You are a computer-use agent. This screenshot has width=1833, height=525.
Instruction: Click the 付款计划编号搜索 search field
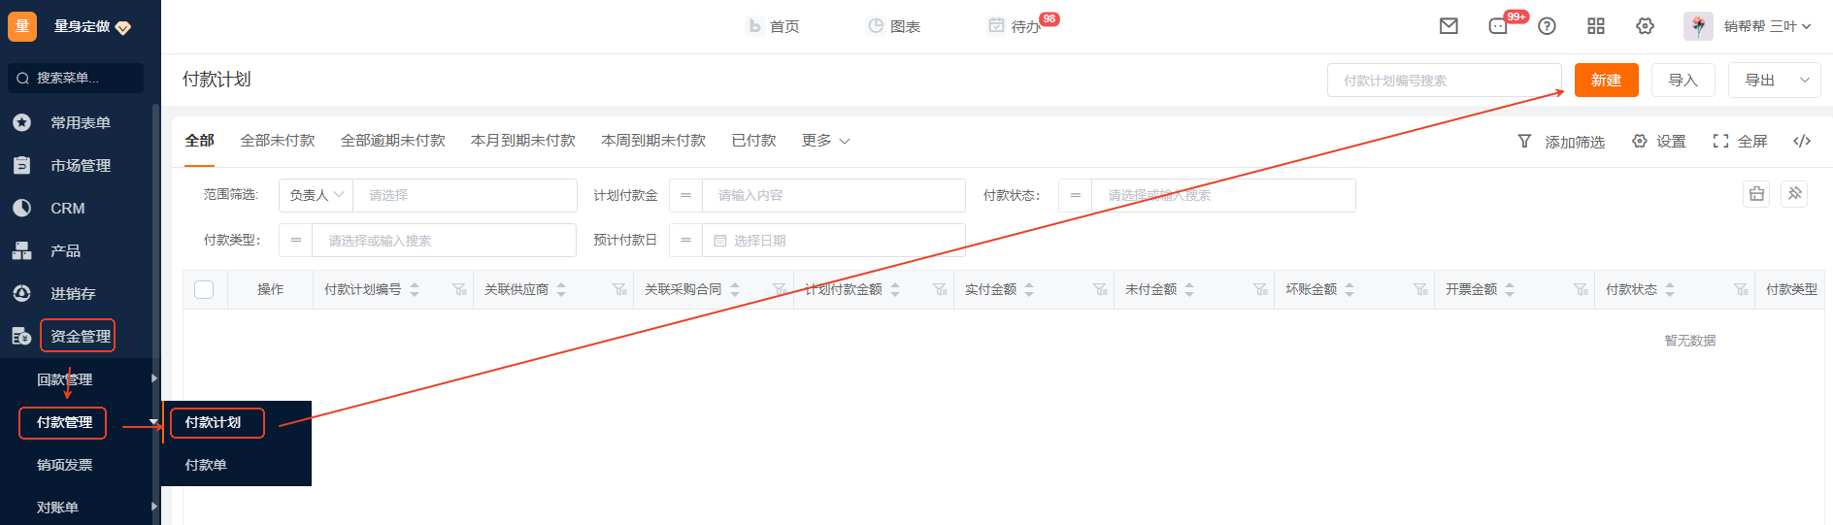(x=1445, y=81)
